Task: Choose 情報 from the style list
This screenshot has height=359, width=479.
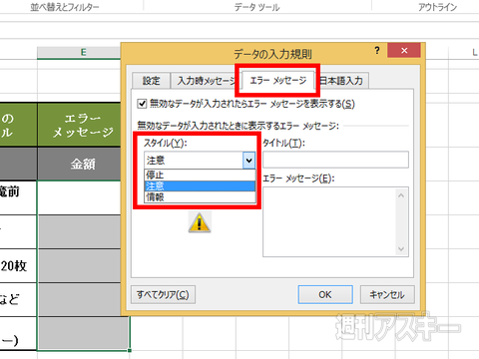Action: click(200, 196)
